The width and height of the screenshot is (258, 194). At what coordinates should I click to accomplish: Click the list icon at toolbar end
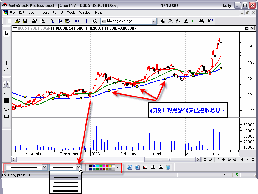click(253, 159)
